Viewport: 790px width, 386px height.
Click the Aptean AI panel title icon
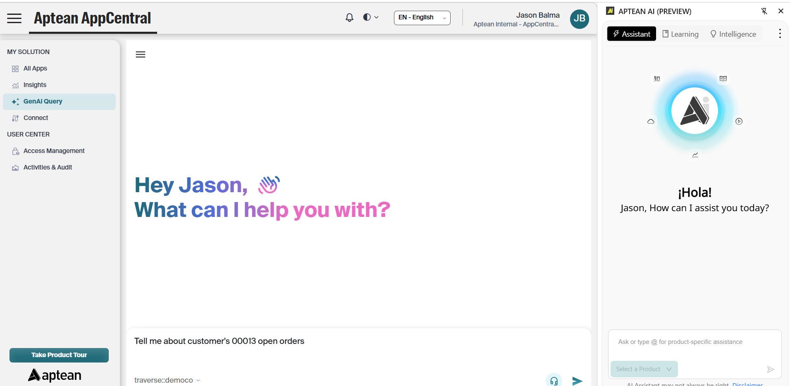point(610,11)
